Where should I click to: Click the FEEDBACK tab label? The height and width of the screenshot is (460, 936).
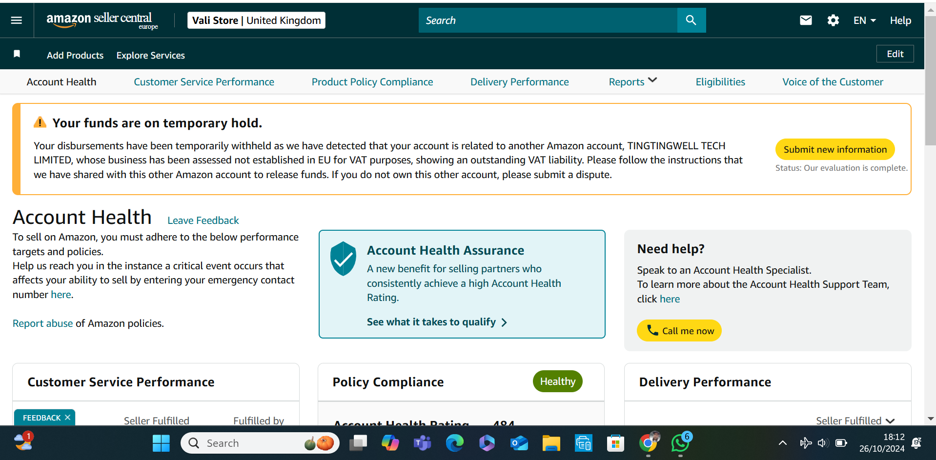coord(41,418)
